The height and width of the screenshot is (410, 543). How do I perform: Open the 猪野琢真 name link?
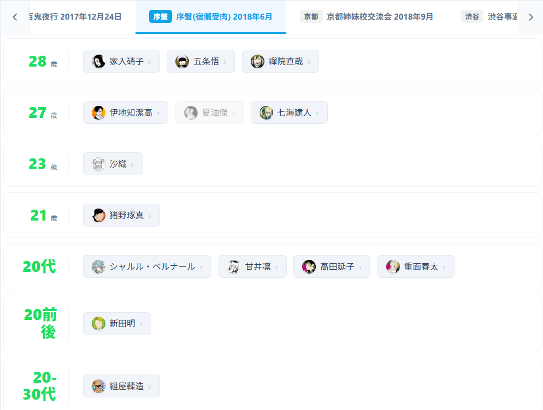[126, 215]
